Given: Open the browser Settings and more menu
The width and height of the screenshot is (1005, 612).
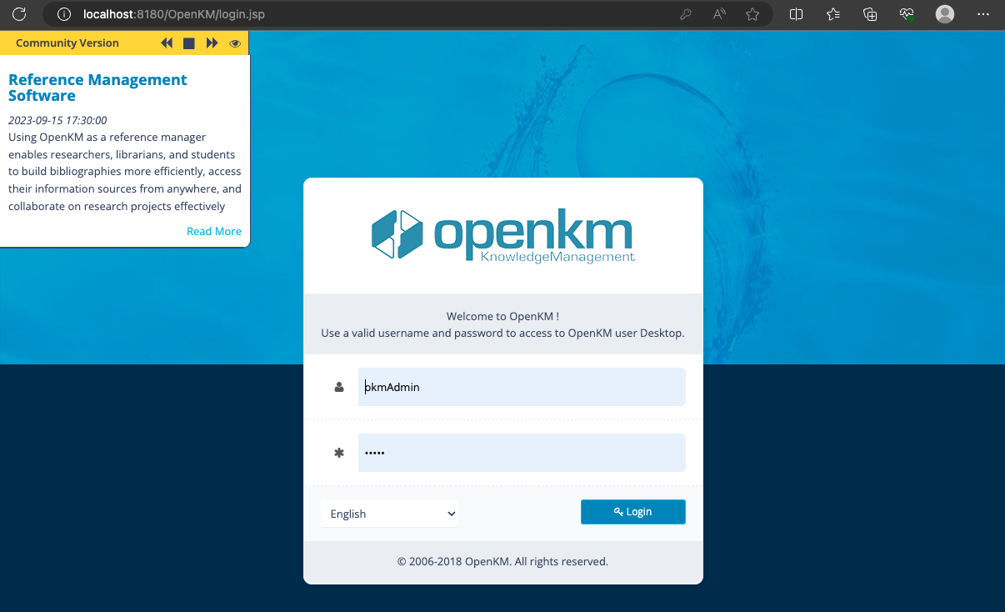Looking at the screenshot, I should 982,14.
